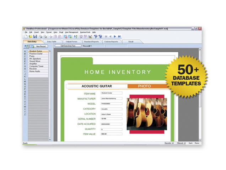Open the BusinessTools menu
Image resolution: width=226 pixels, height=170 pixels.
(x=85, y=32)
